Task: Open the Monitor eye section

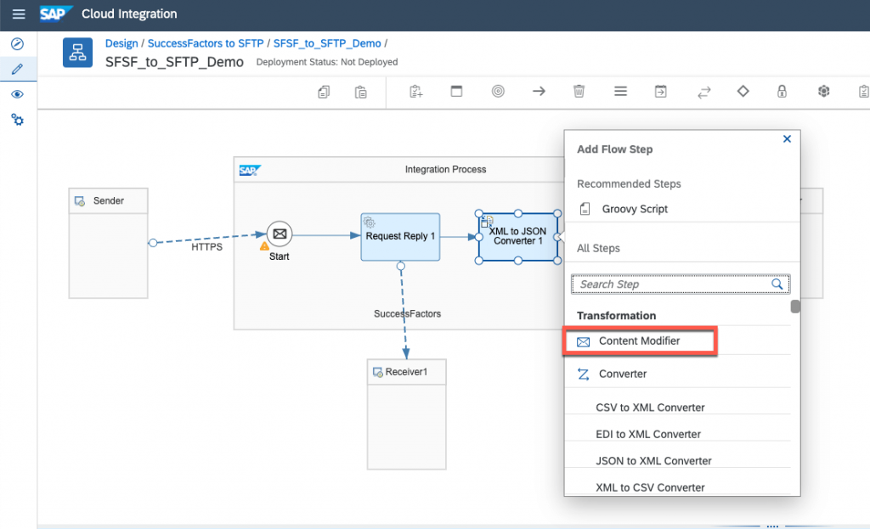Action: [17, 94]
